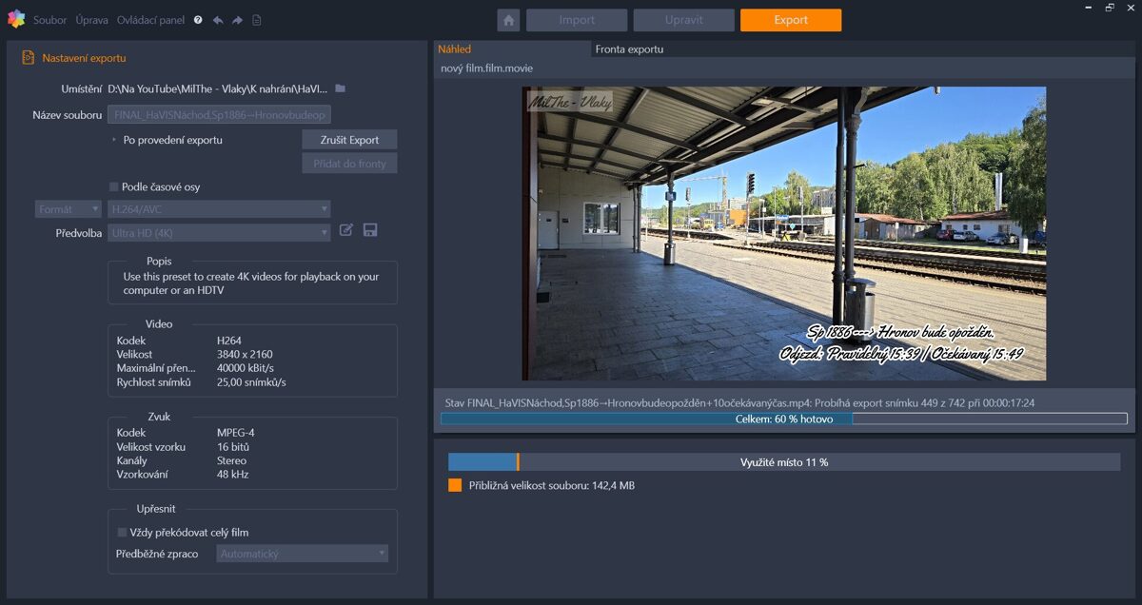1142x605 pixels.
Task: Click the new project document icon
Action: click(256, 20)
